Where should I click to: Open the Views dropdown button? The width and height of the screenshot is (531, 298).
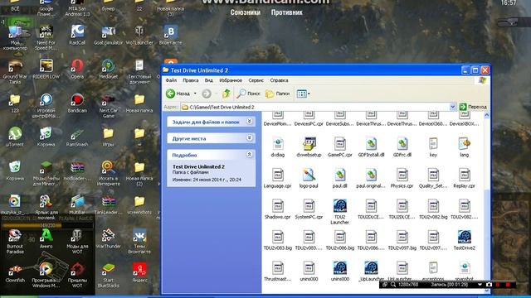[303, 94]
